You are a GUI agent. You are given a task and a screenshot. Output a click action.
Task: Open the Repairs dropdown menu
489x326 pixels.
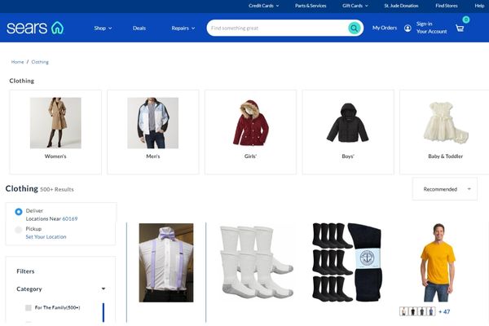point(183,28)
